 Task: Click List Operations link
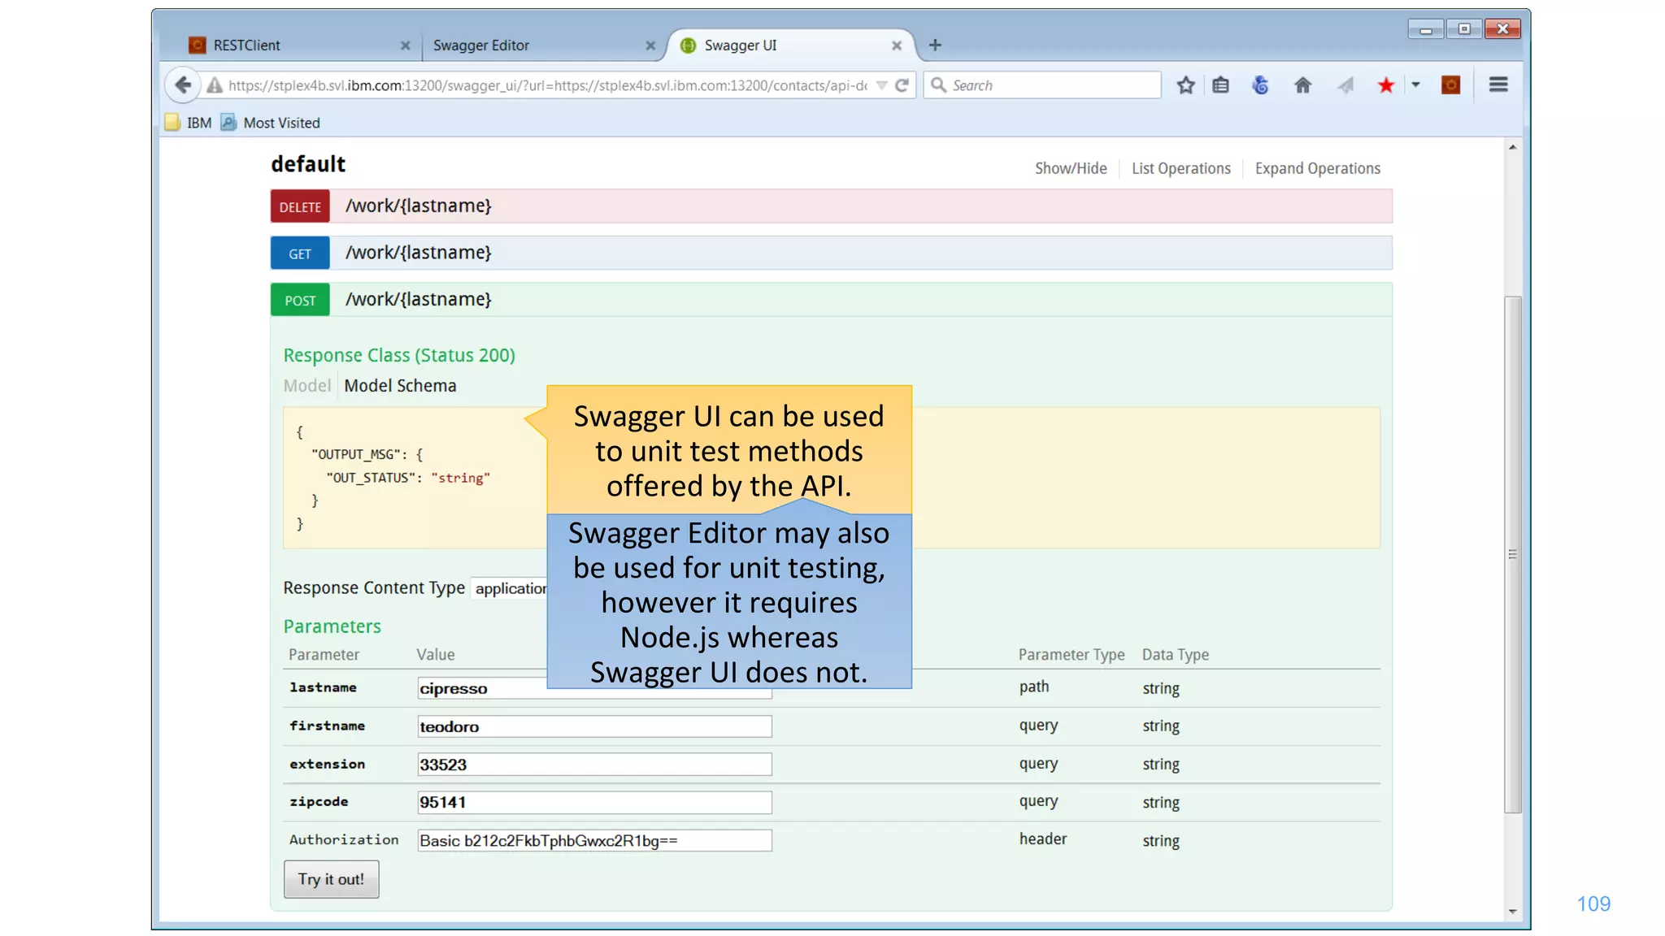pyautogui.click(x=1180, y=168)
